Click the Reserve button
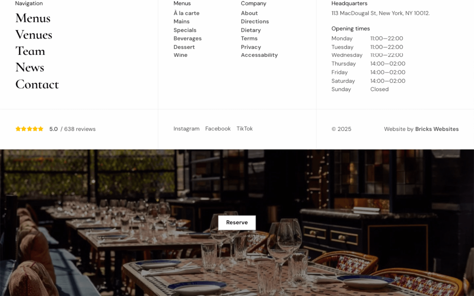The image size is (474, 296). point(237,223)
